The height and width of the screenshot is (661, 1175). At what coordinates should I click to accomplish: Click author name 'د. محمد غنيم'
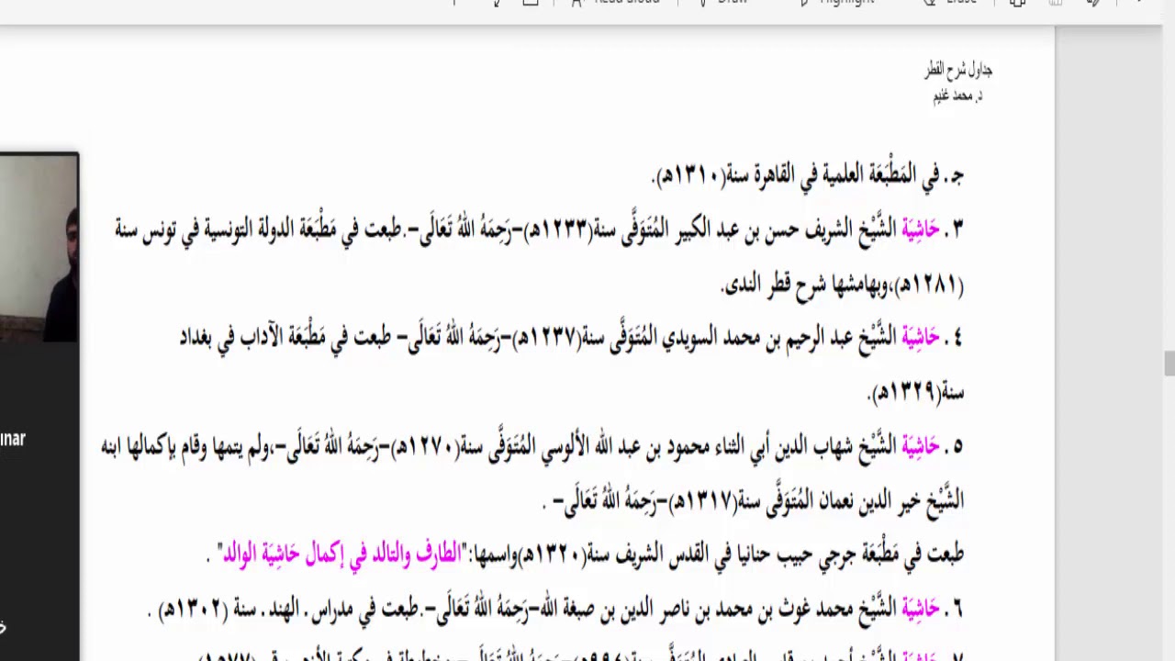click(x=958, y=95)
